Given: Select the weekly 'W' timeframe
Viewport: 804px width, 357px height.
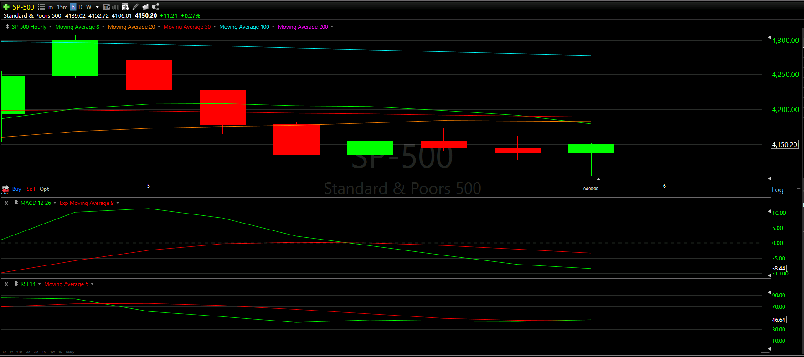Looking at the screenshot, I should 89,7.
